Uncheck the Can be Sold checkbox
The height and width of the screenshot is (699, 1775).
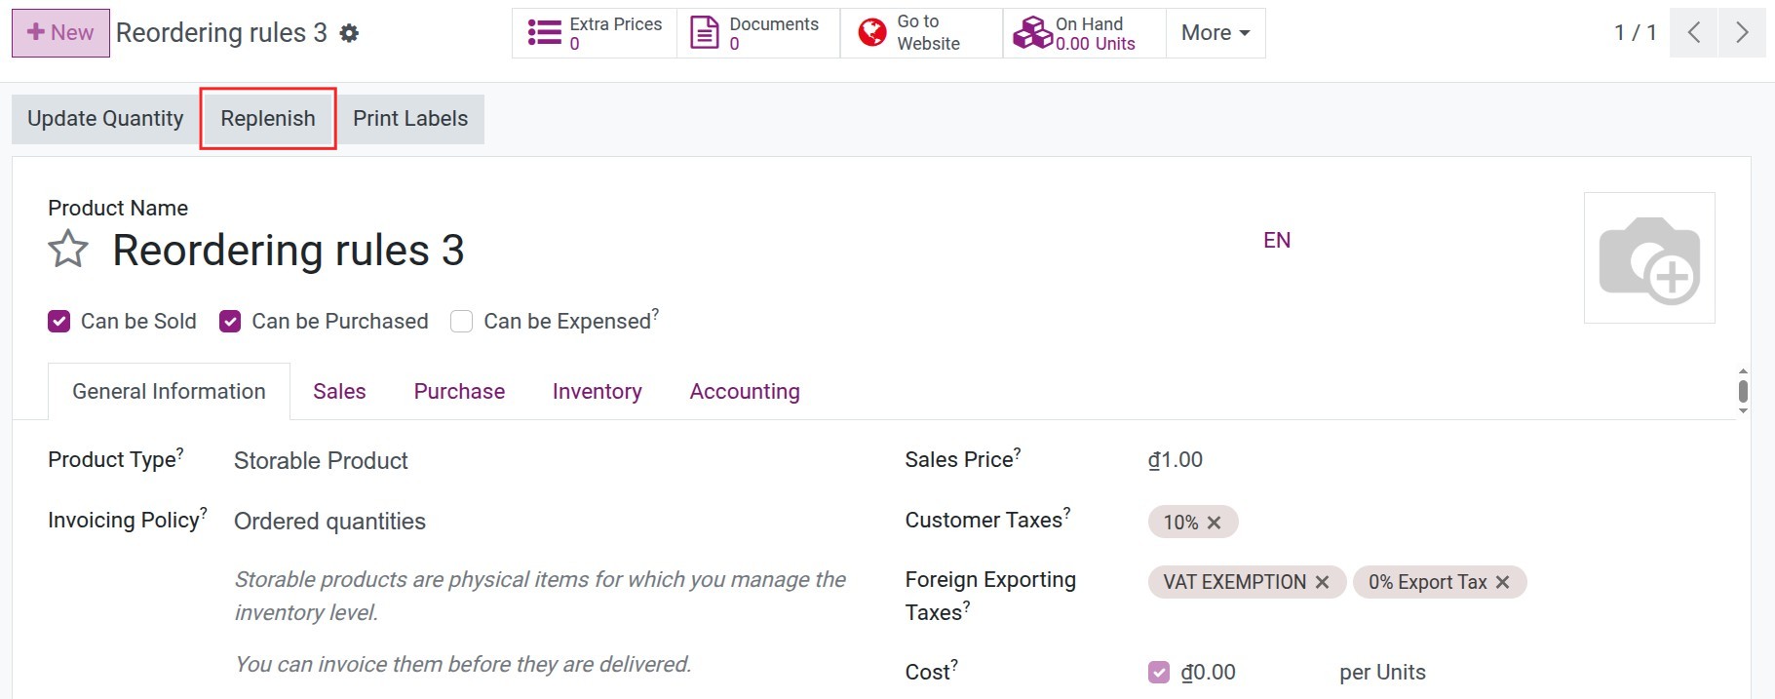tap(59, 322)
